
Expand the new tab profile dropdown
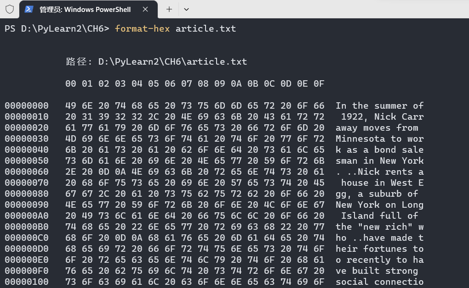[186, 9]
